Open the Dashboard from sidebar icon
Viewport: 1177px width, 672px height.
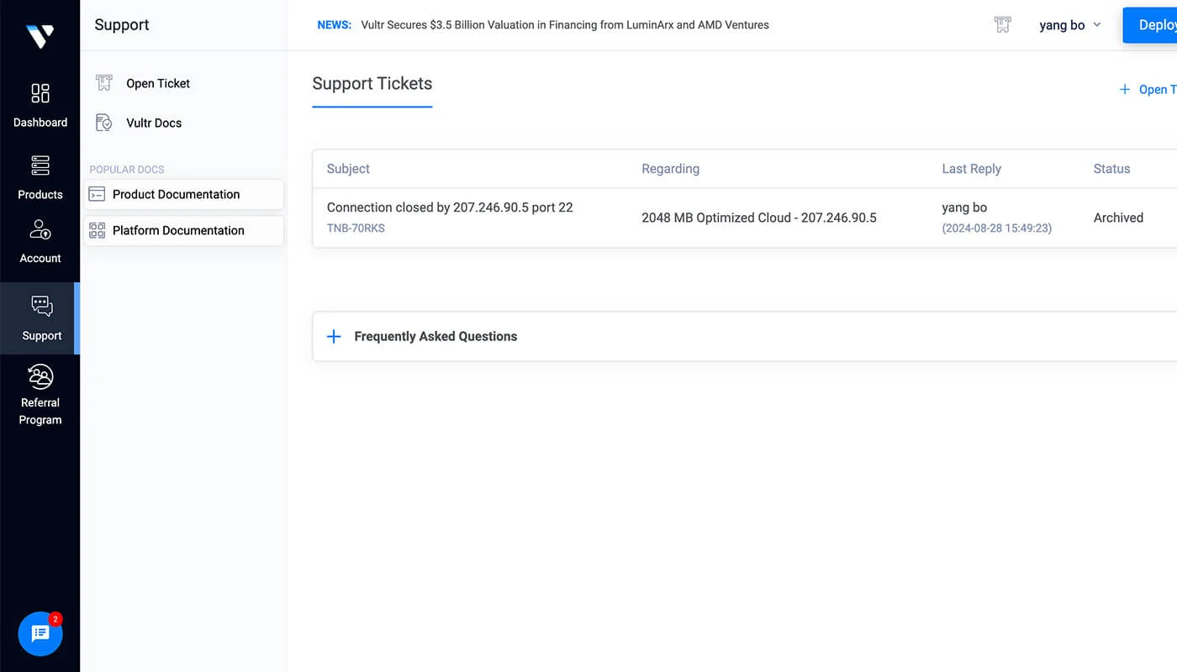click(40, 93)
